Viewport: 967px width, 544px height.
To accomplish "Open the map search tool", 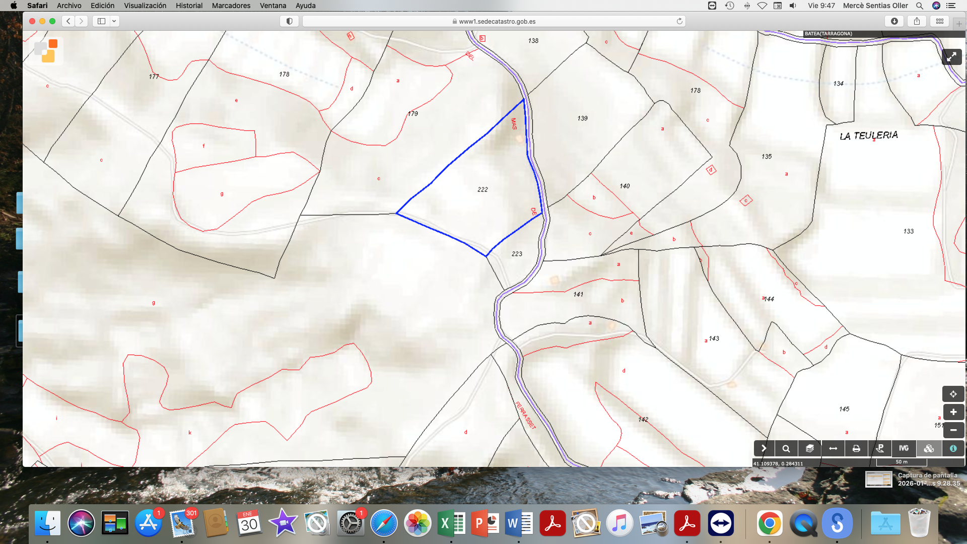I will [786, 448].
